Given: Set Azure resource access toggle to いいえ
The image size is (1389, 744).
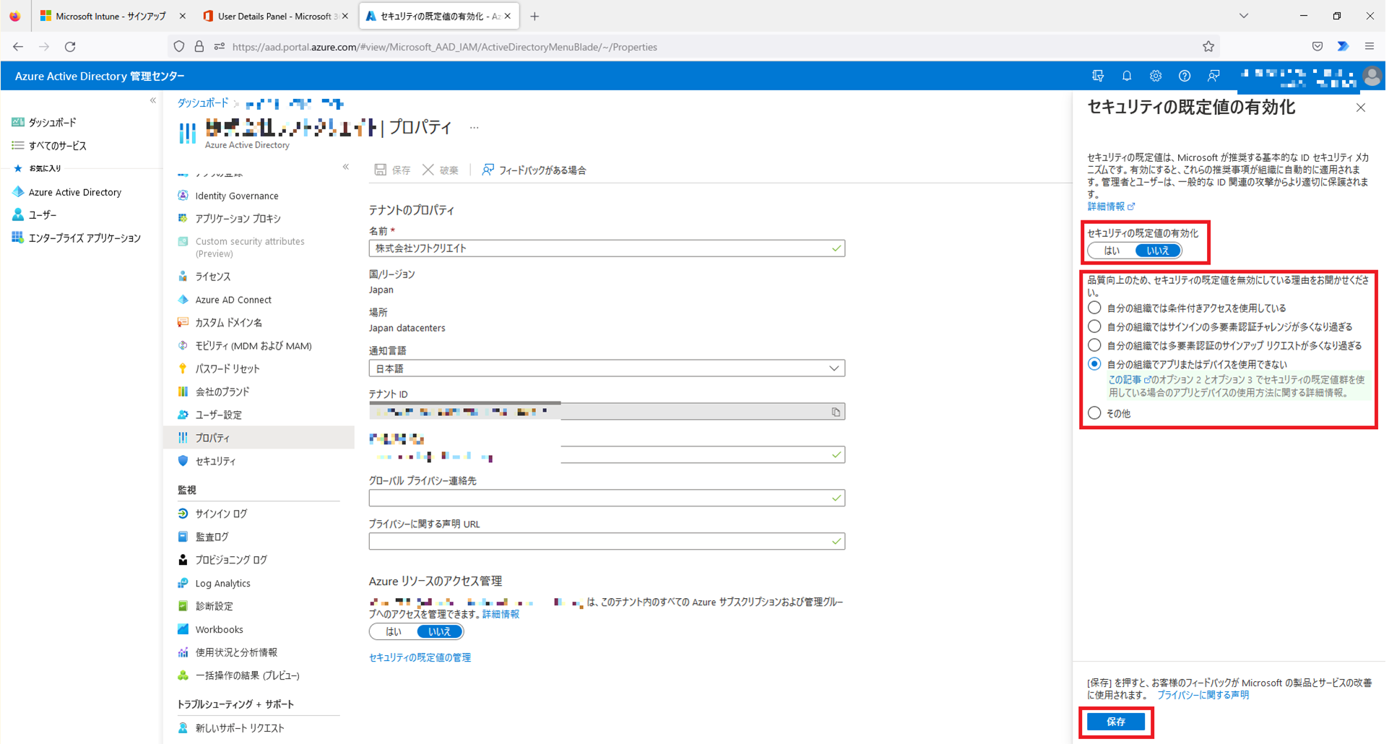Looking at the screenshot, I should pos(440,631).
